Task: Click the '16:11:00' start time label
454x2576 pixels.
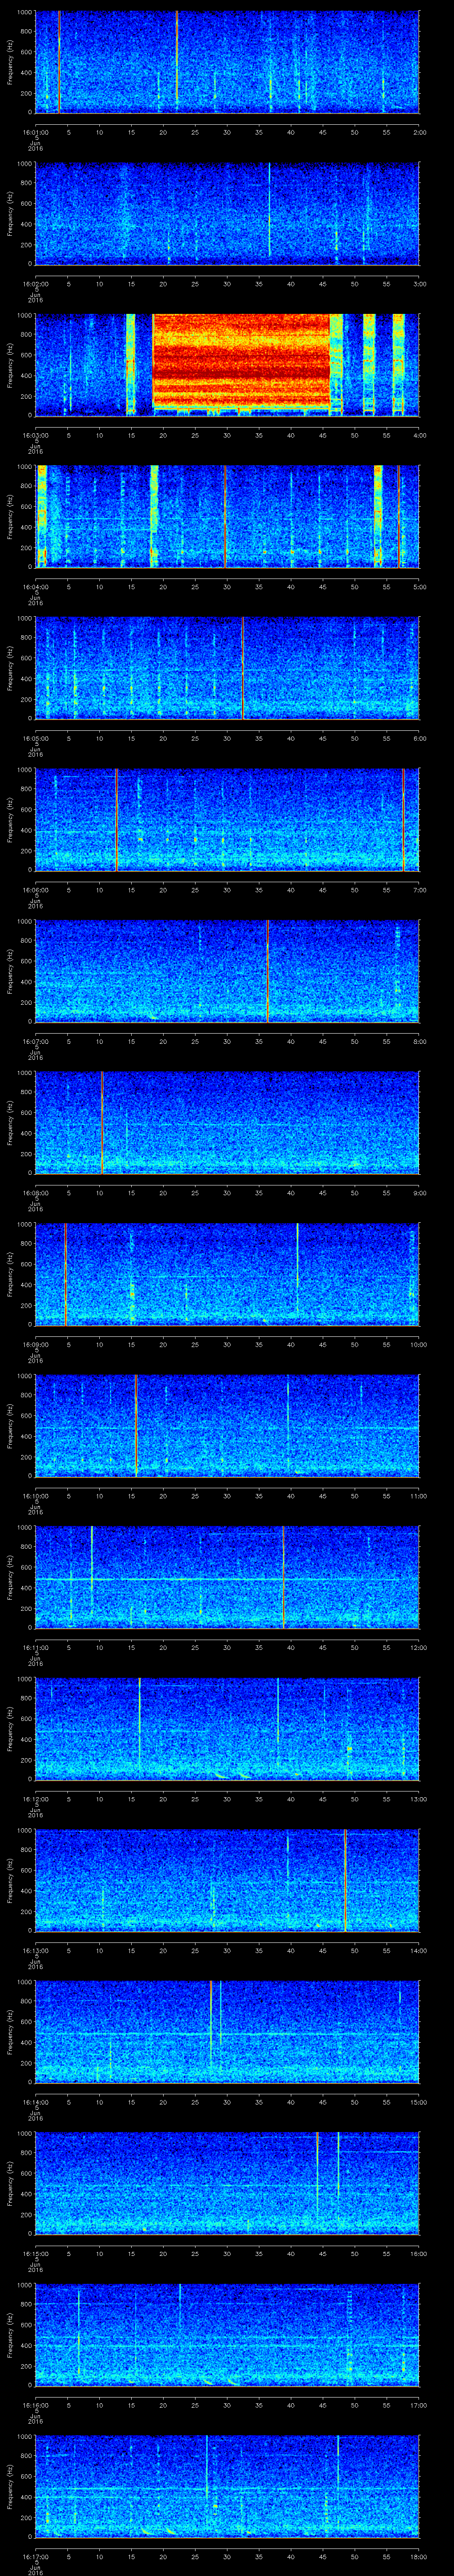Action: point(35,1647)
